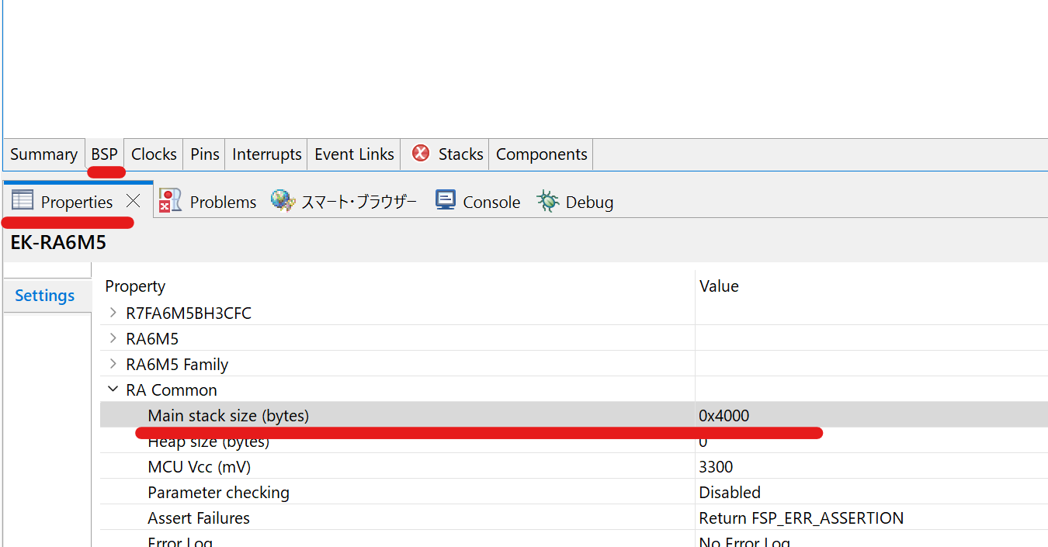Select the R7FA6M5BH3CFC row label
This screenshot has height=547, width=1048.
189,313
